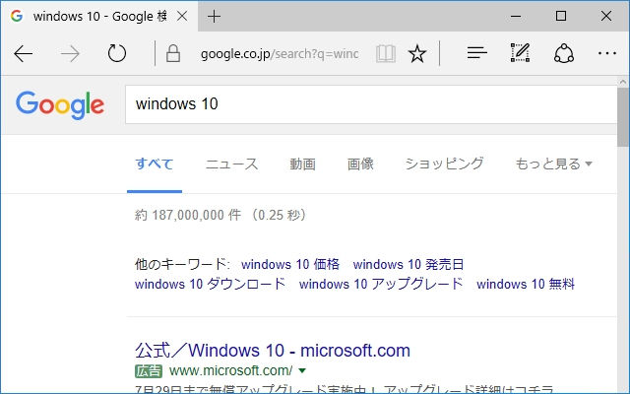Click the Google search box
The image size is (630, 394).
click(x=371, y=104)
